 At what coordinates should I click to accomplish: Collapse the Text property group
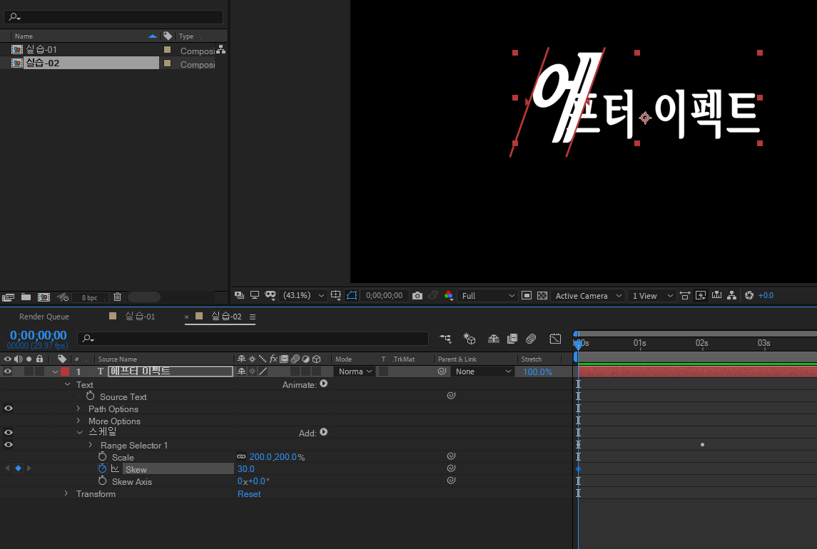point(67,384)
